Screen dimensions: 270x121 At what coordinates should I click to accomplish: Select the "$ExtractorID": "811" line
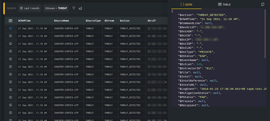(196, 68)
